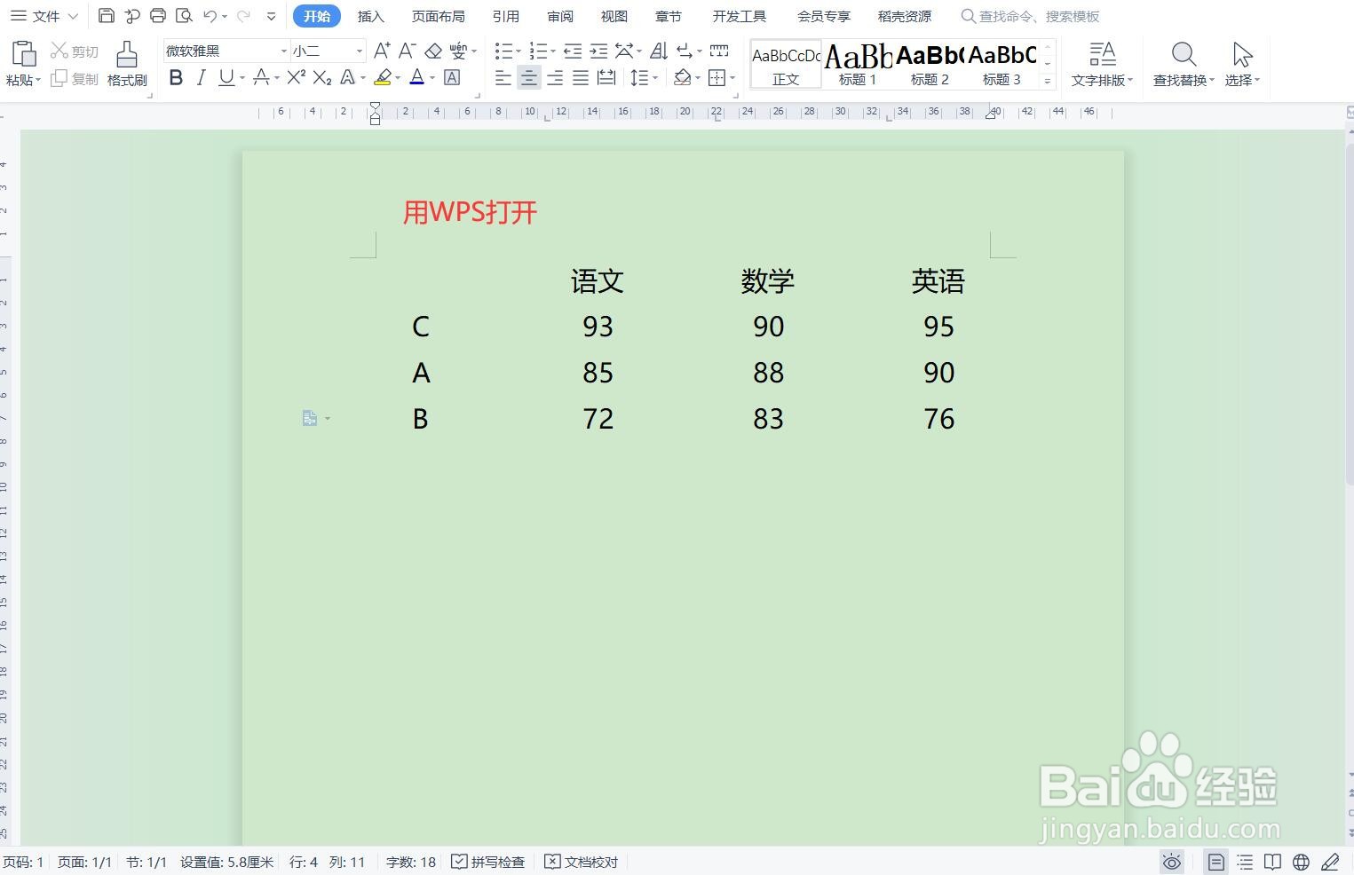Screen dimensions: 1354x875
Task: Click the blue font color A button
Action: click(x=417, y=78)
